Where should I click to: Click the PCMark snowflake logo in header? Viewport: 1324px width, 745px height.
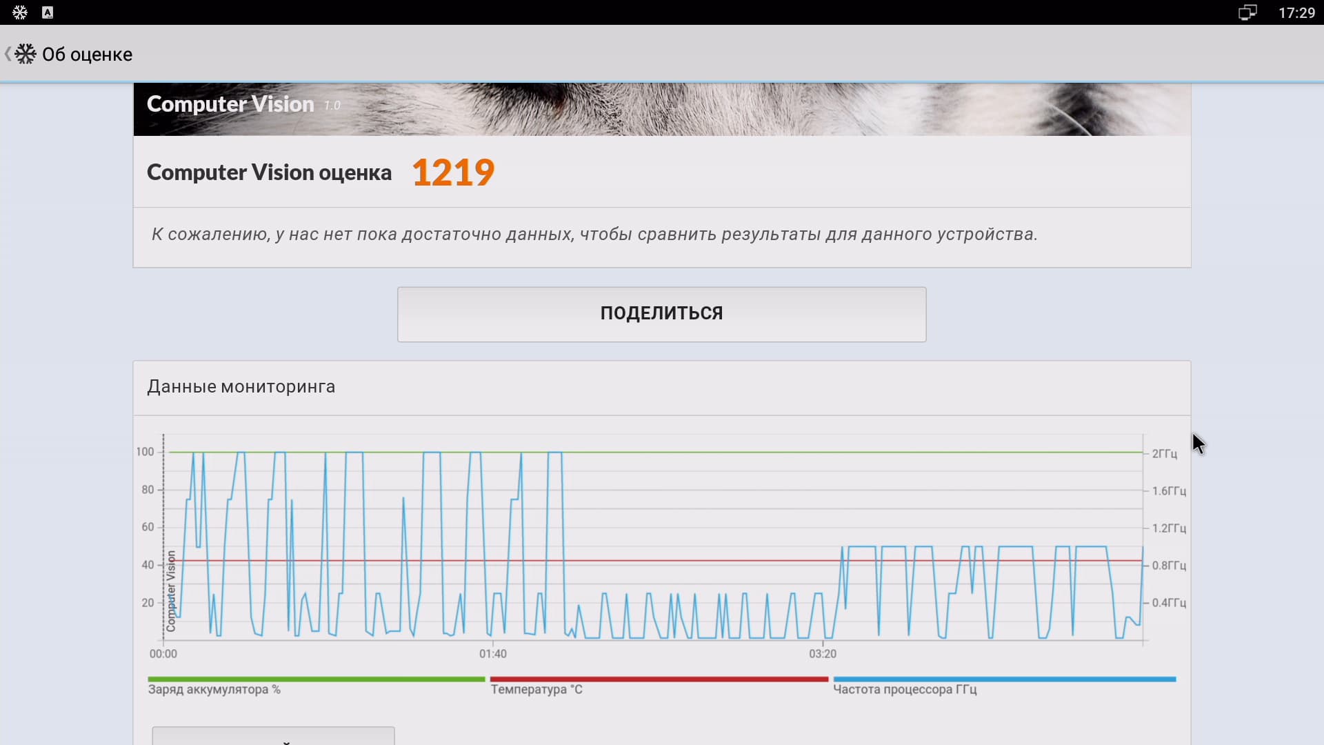pos(26,54)
